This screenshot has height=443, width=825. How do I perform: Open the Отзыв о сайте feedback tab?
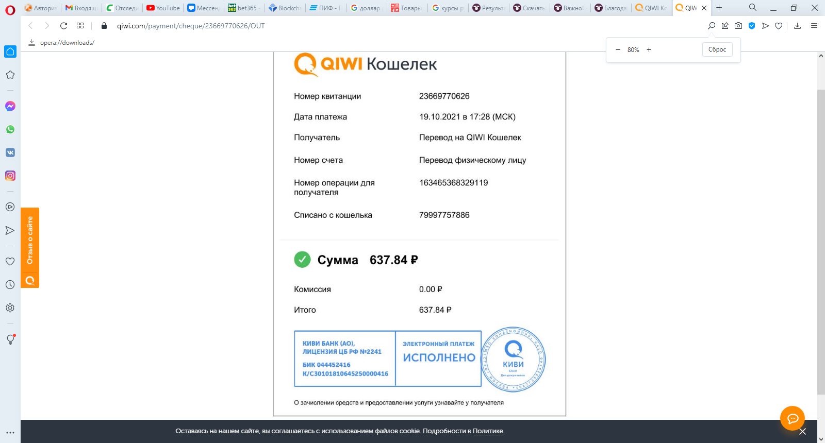pyautogui.click(x=30, y=241)
